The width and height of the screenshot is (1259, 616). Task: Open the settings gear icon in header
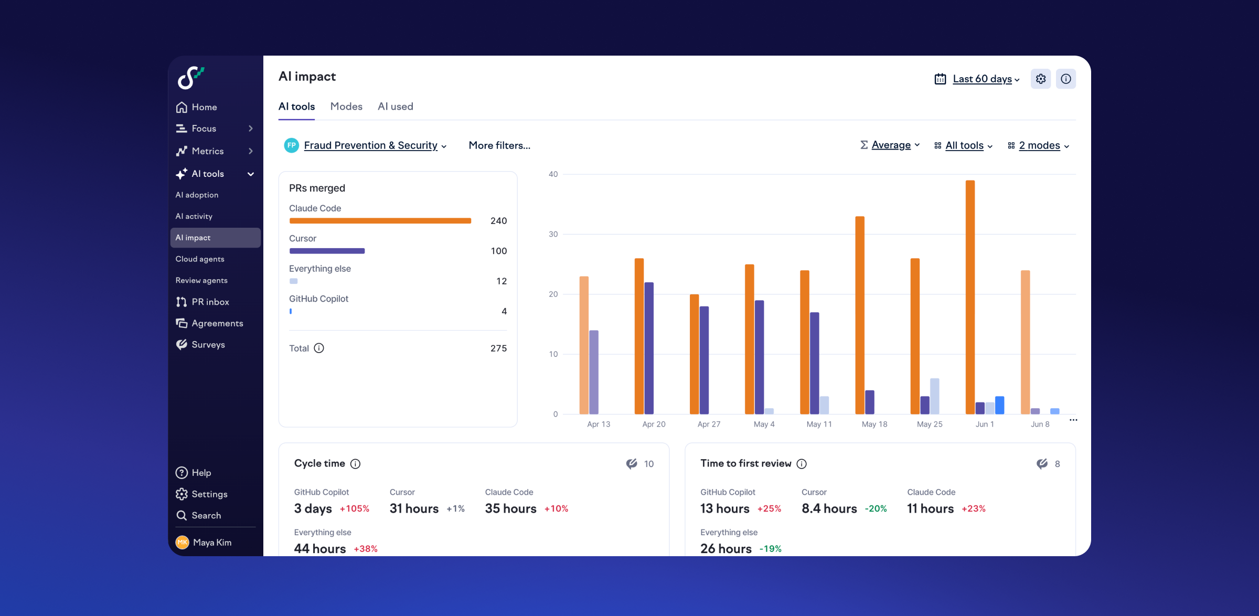[x=1041, y=79]
